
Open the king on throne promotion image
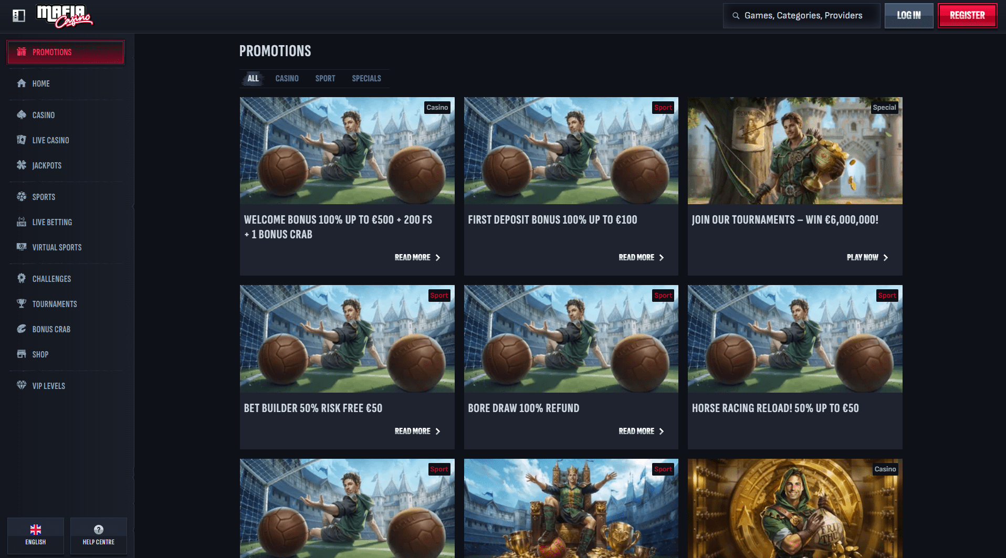(x=571, y=508)
